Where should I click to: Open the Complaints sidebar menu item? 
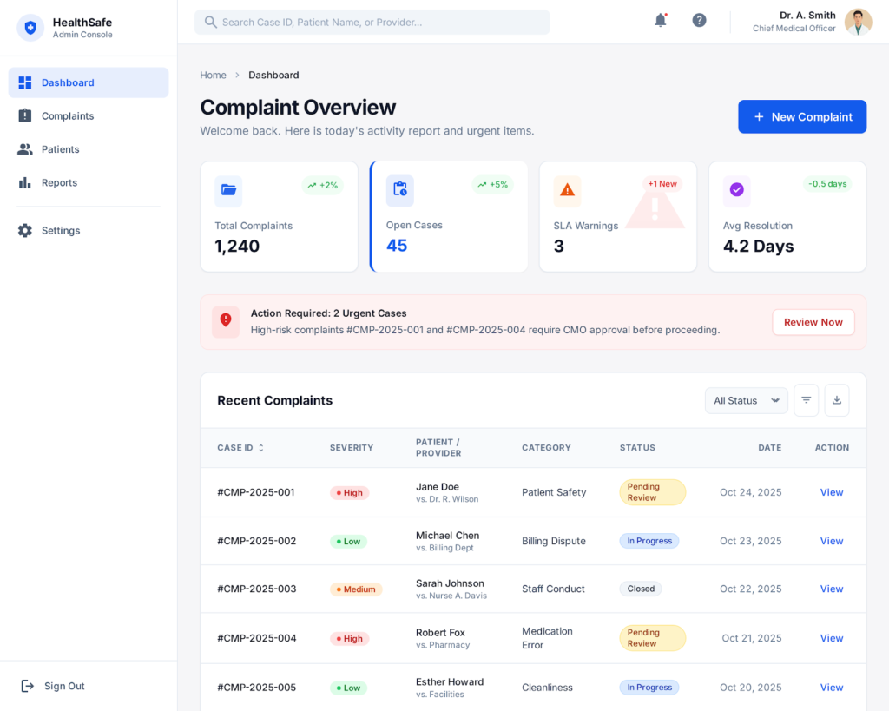[68, 116]
